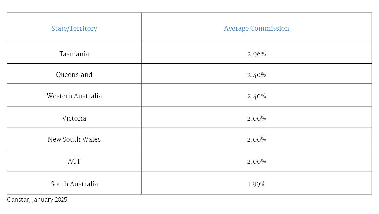Select Western Australia's 2.40% value
The image size is (379, 214).
pos(256,96)
